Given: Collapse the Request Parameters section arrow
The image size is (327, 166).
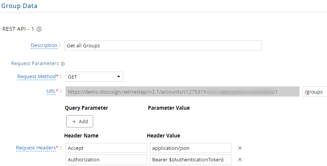Looking at the screenshot, I should [x=63, y=64].
